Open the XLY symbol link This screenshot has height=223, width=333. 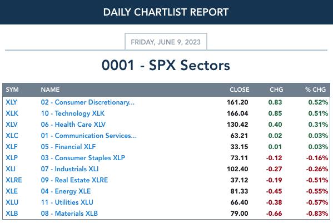(11, 102)
